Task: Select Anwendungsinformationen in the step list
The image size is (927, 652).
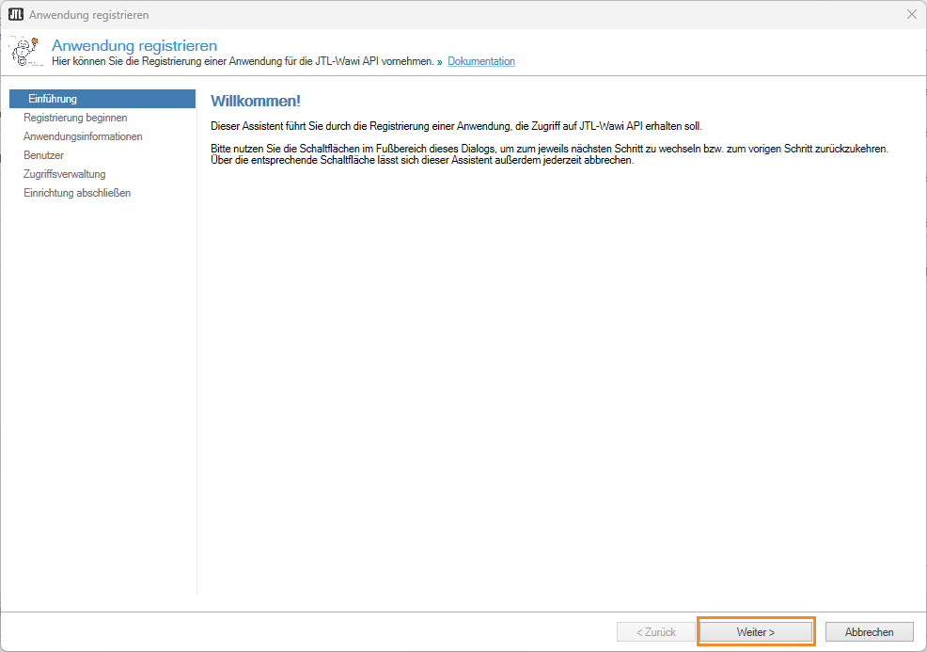Action: [83, 136]
